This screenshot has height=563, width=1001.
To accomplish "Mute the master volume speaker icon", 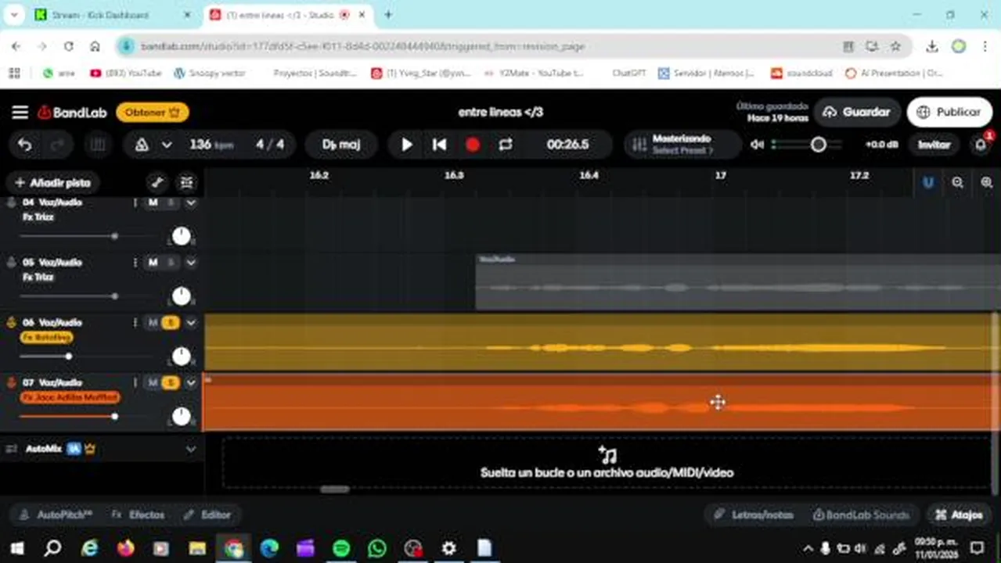I will 757,145.
